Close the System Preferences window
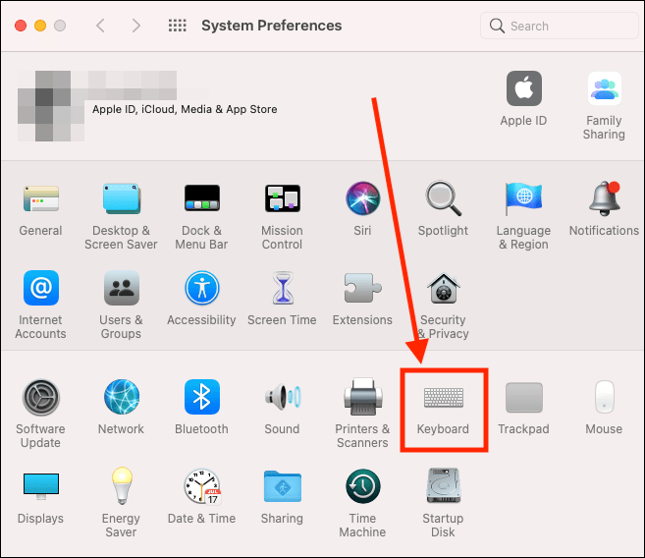This screenshot has width=645, height=558. [21, 26]
